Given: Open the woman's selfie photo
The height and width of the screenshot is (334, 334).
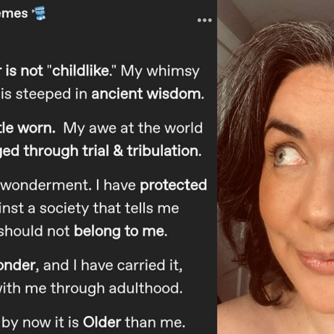Looking at the screenshot, I should tap(276, 167).
